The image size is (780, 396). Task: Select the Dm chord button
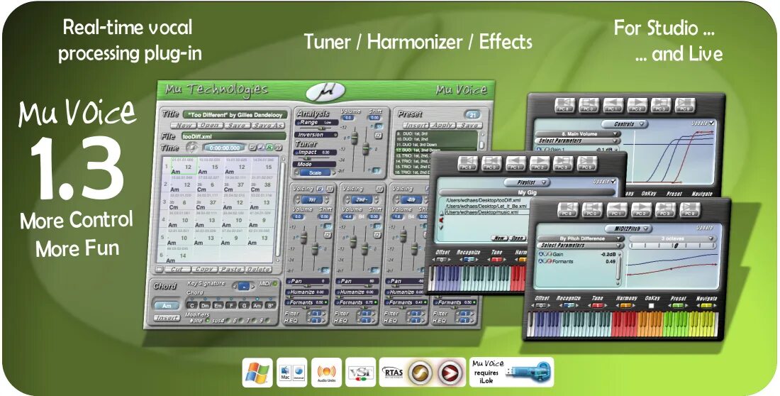205,305
